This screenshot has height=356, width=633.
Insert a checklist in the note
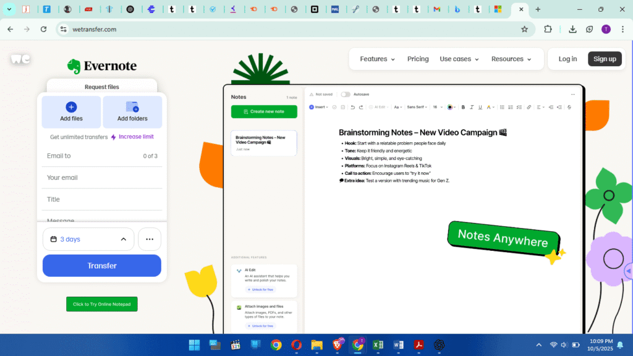519,108
